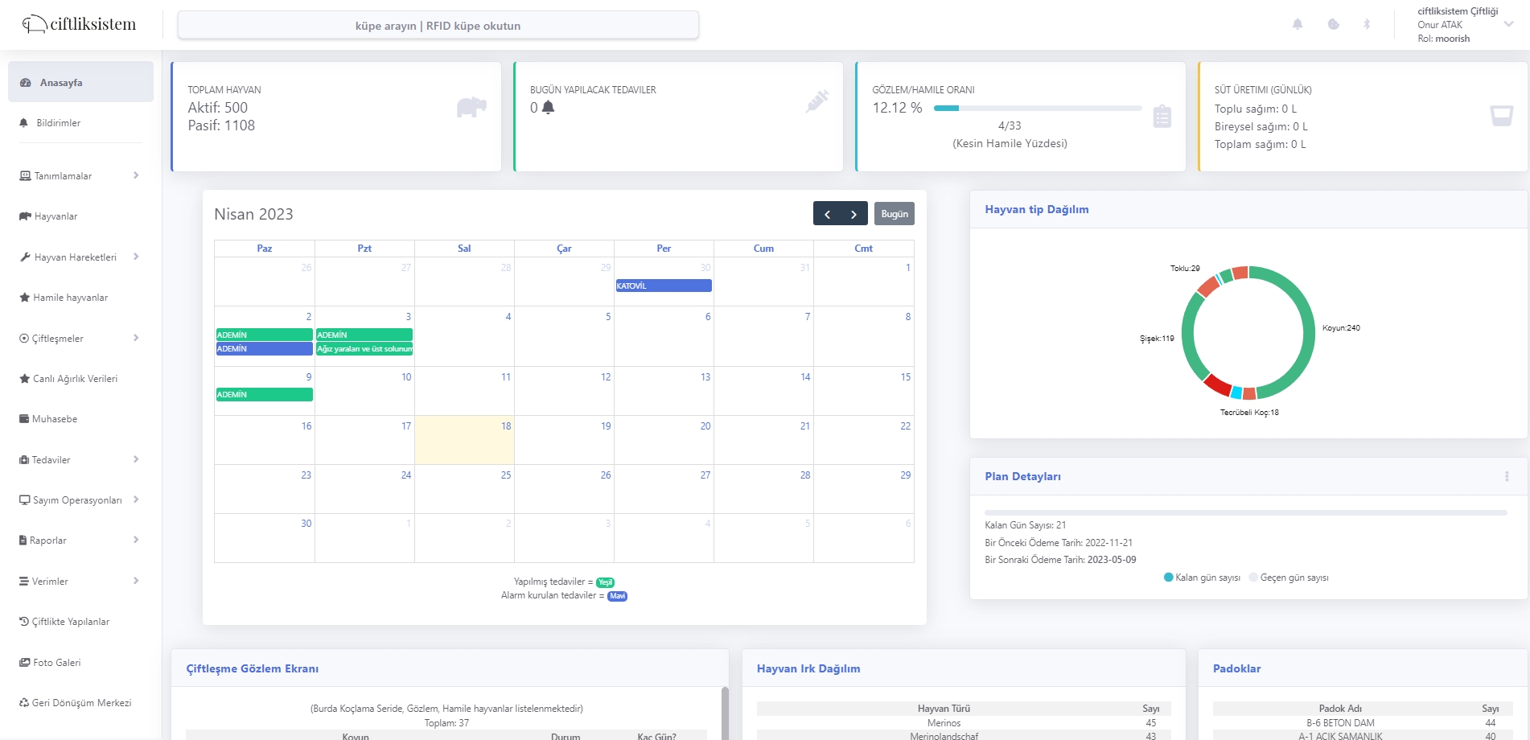This screenshot has height=740, width=1530.
Task: Click the blue KATOVİL event on the calendar
Action: (x=663, y=286)
